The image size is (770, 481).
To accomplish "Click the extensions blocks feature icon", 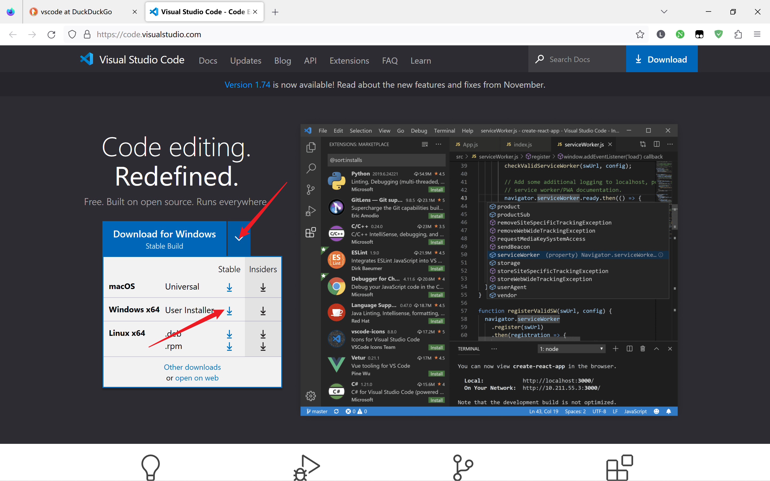I will coord(619,467).
